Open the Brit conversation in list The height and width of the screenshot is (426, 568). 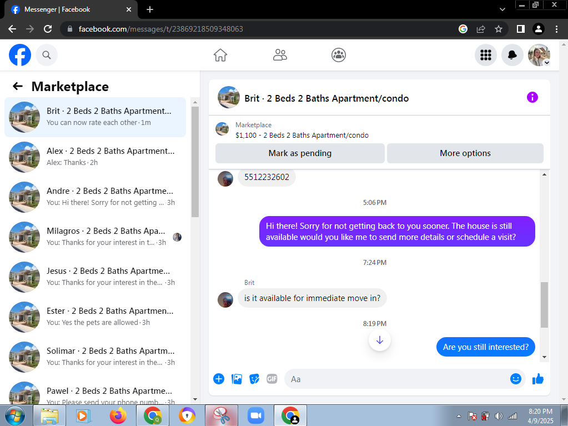95,117
